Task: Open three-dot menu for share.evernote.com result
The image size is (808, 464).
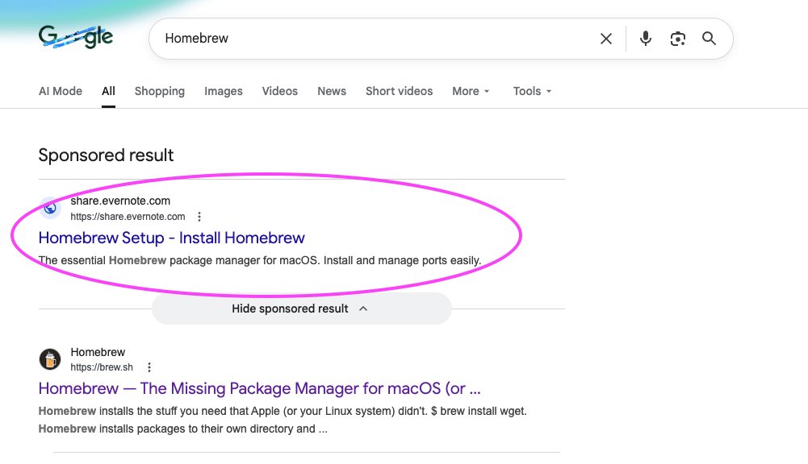Action: [199, 217]
